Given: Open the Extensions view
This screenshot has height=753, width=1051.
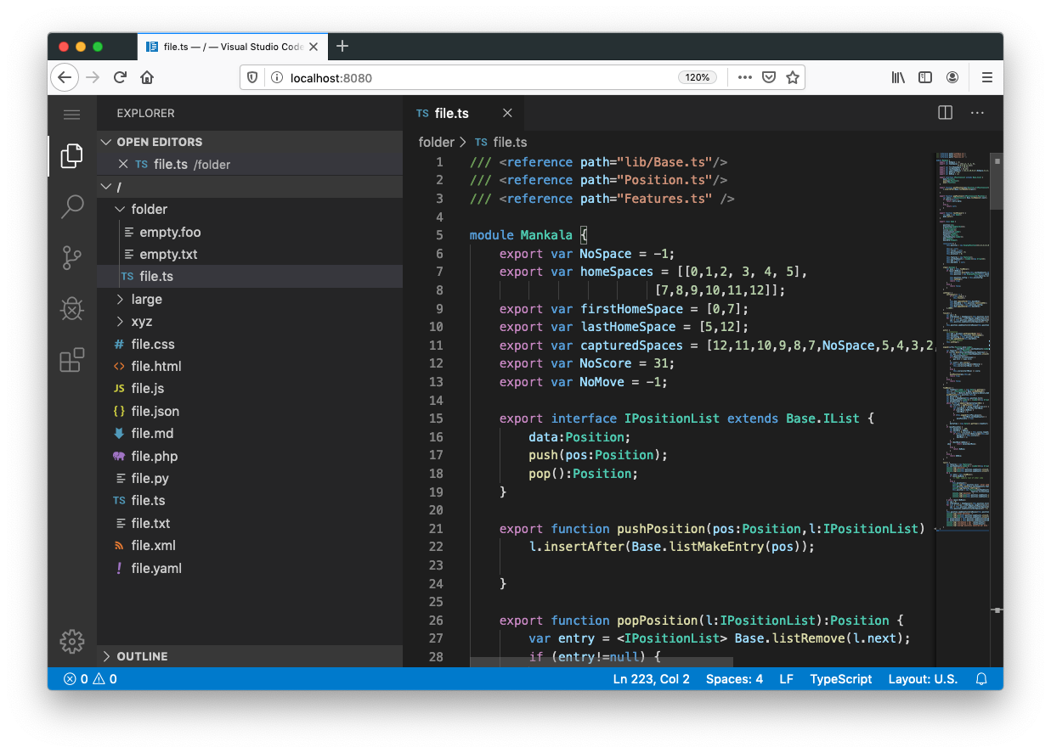Looking at the screenshot, I should [72, 360].
